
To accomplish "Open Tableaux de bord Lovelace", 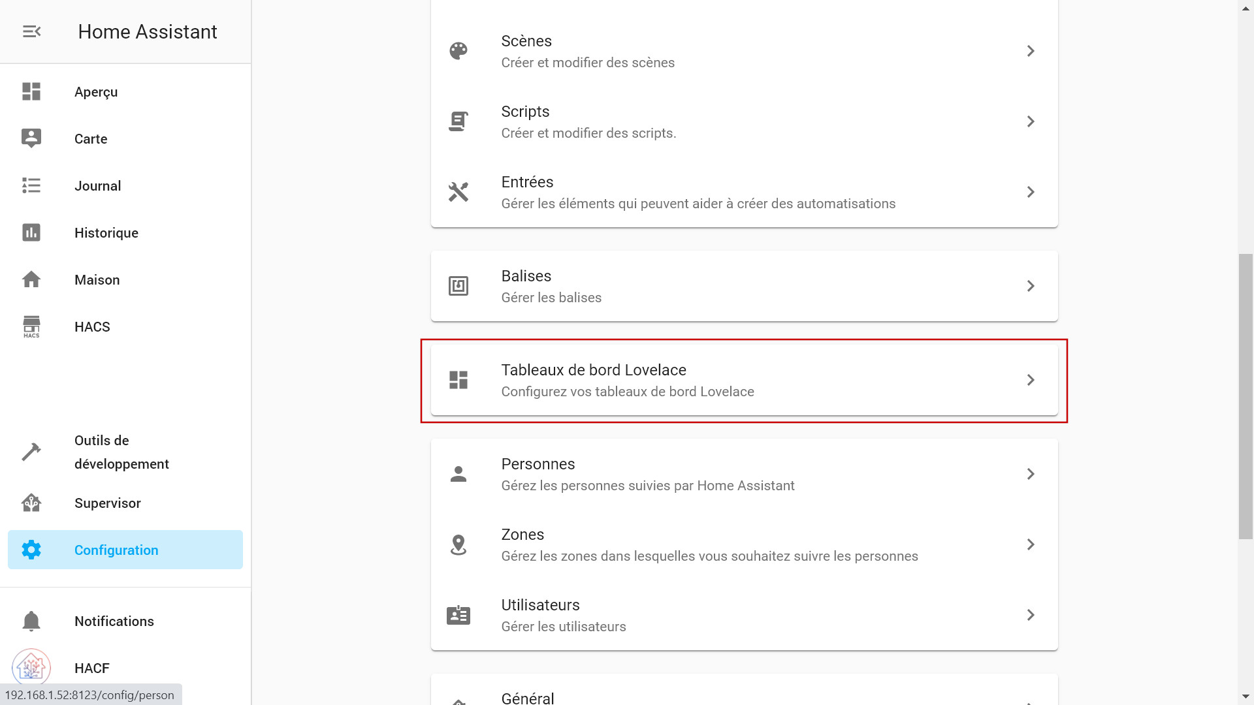I will (745, 380).
